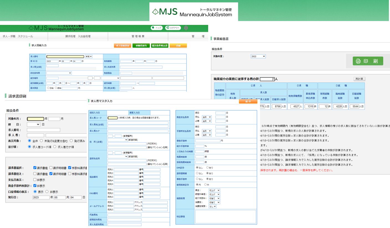The image size is (390, 228).
Task: Open the 賃金支払条件 支払 当月 dropdown
Action: coord(207,117)
